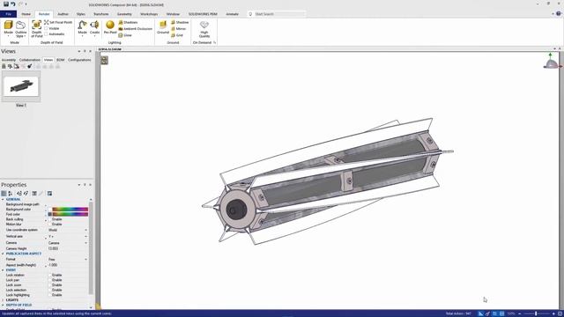Collapse the GENERAL section
The width and height of the screenshot is (564, 317).
[x=3, y=199]
